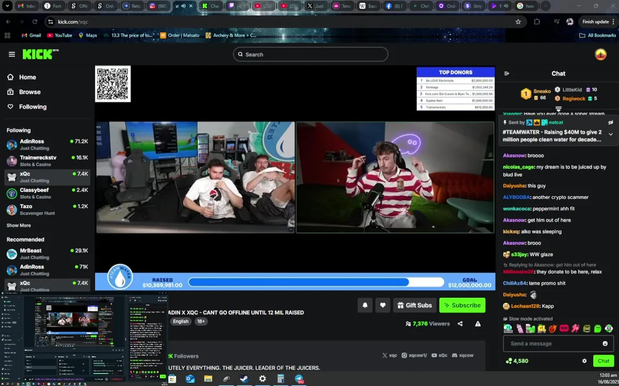Reload the page
Viewport: 619px width, 386px height.
(x=35, y=21)
